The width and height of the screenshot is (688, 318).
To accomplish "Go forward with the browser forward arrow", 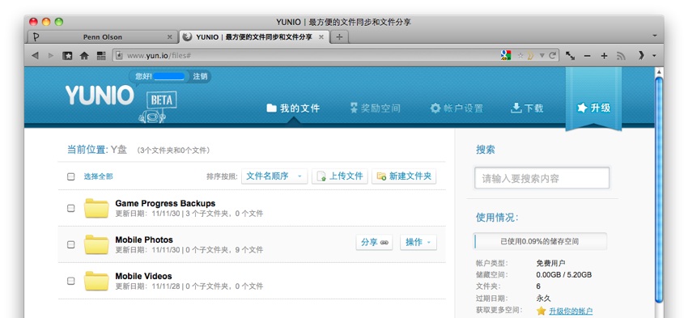I will pyautogui.click(x=51, y=56).
